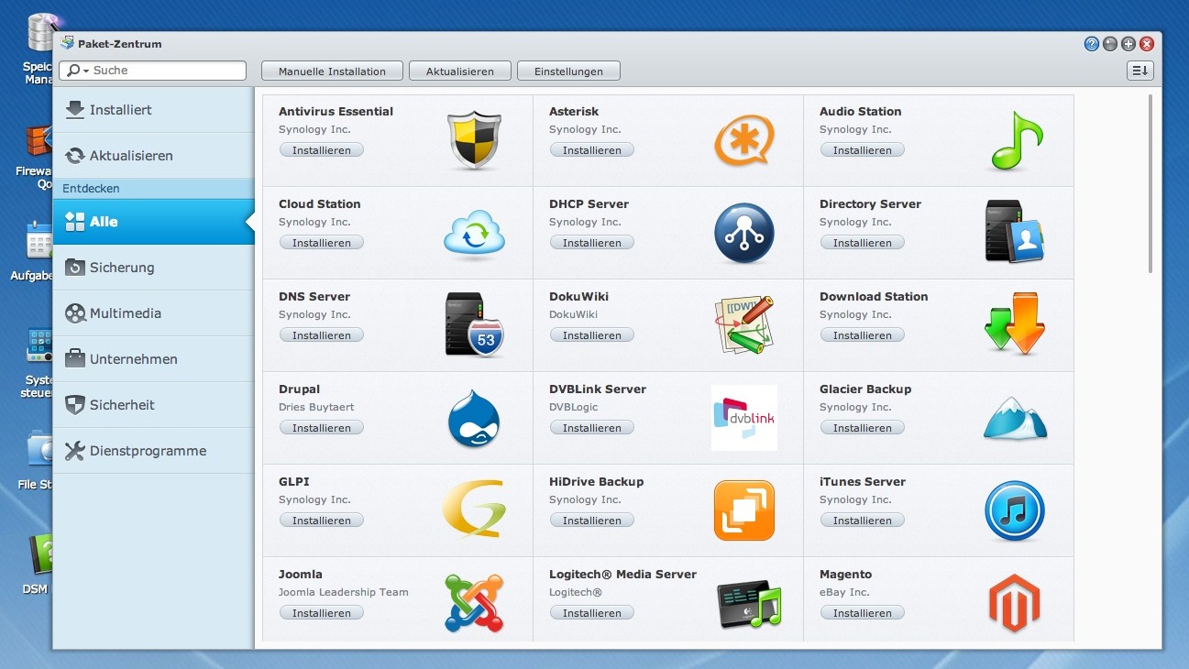Image resolution: width=1189 pixels, height=669 pixels.
Task: Click the package list vertical scrollbar
Action: coord(1150,183)
